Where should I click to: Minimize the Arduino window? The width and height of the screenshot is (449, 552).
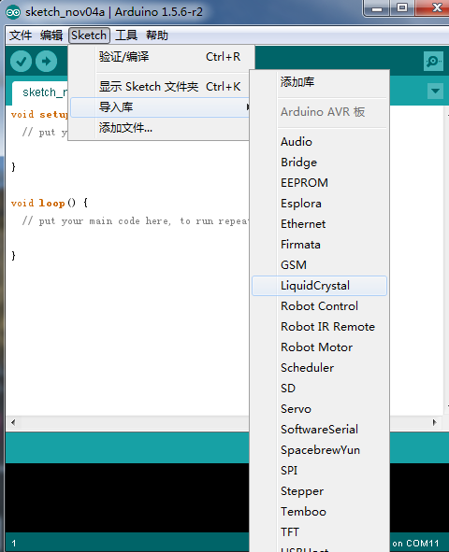(x=377, y=8)
